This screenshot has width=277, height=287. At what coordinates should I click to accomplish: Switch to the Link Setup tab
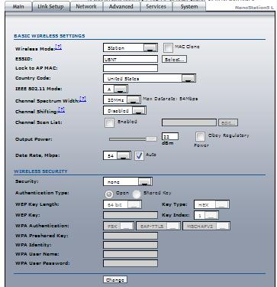click(50, 6)
